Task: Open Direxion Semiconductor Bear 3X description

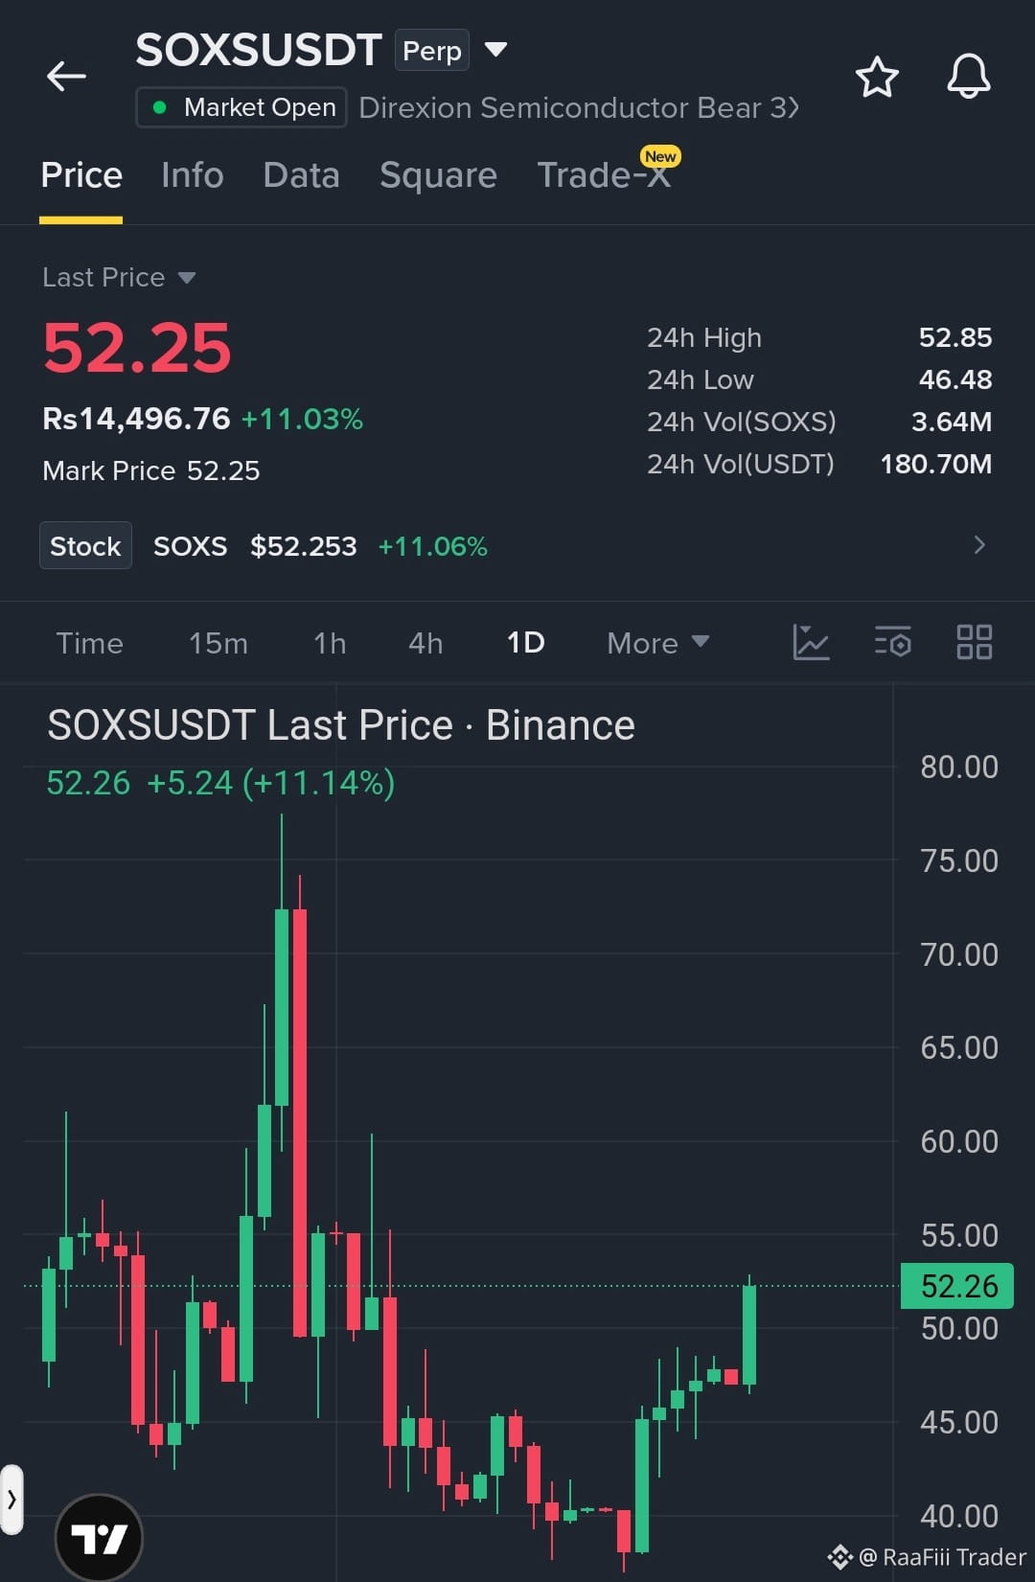Action: (579, 107)
